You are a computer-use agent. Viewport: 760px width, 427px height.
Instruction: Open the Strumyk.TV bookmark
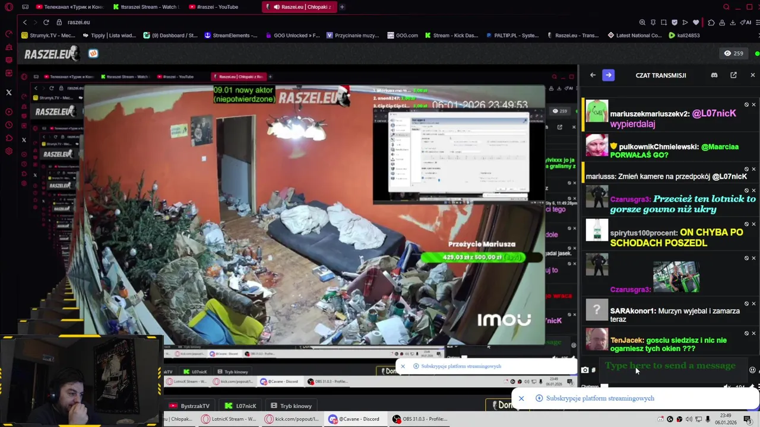coord(48,35)
